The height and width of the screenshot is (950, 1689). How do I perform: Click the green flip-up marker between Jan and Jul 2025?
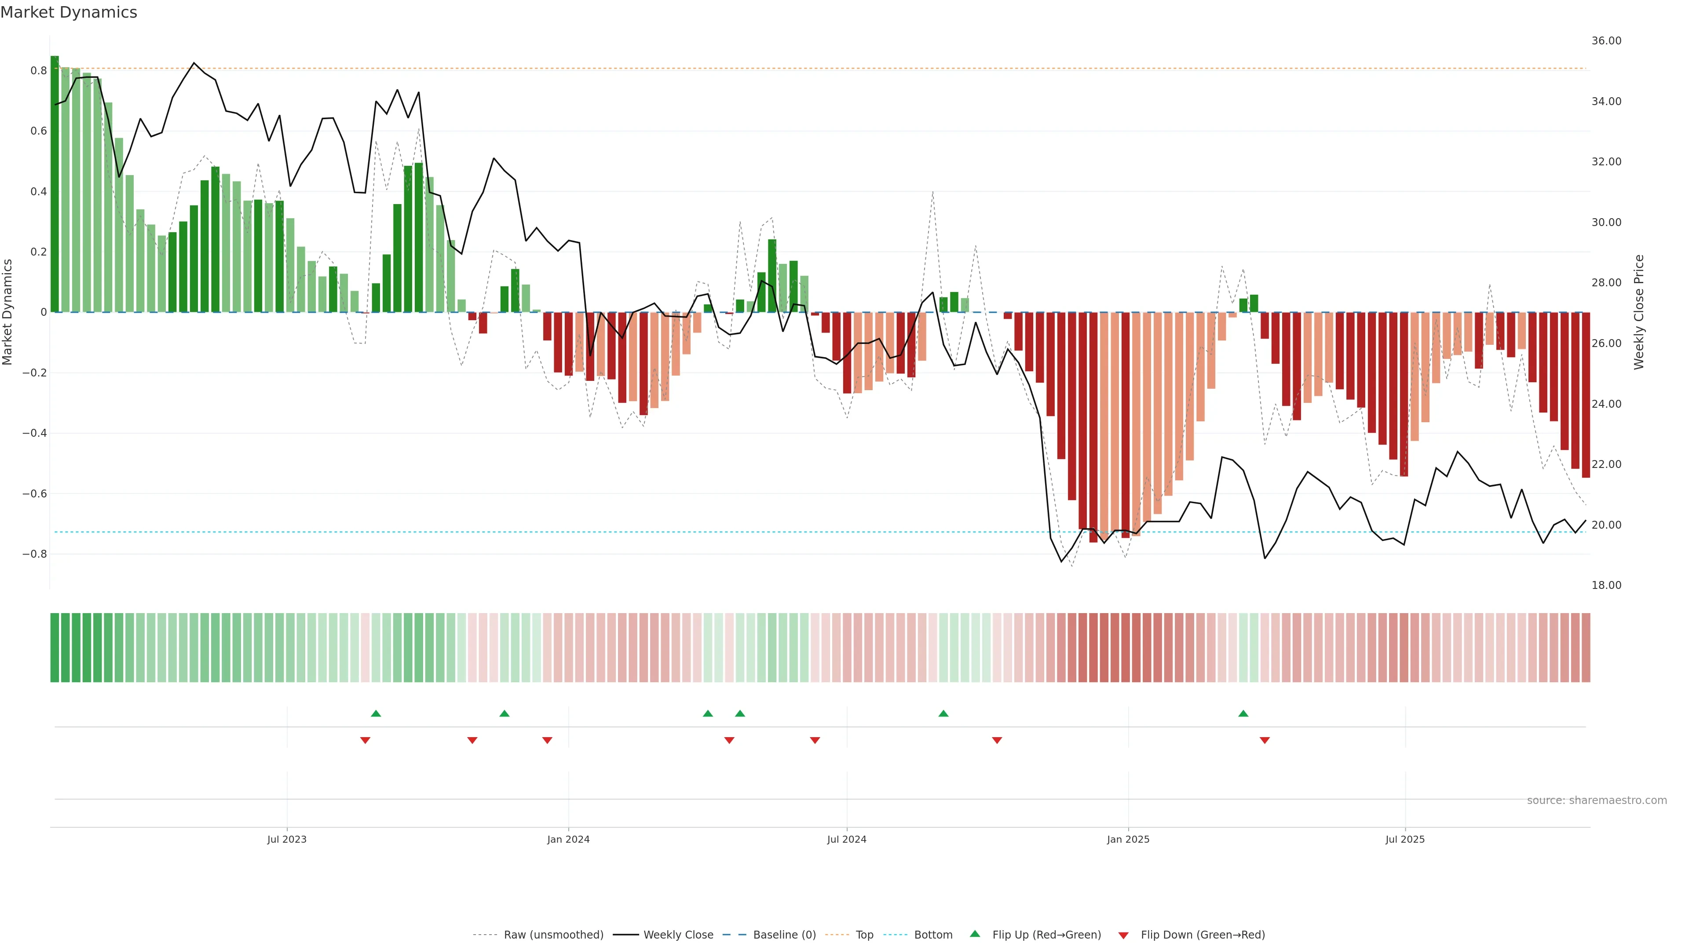click(x=1243, y=713)
